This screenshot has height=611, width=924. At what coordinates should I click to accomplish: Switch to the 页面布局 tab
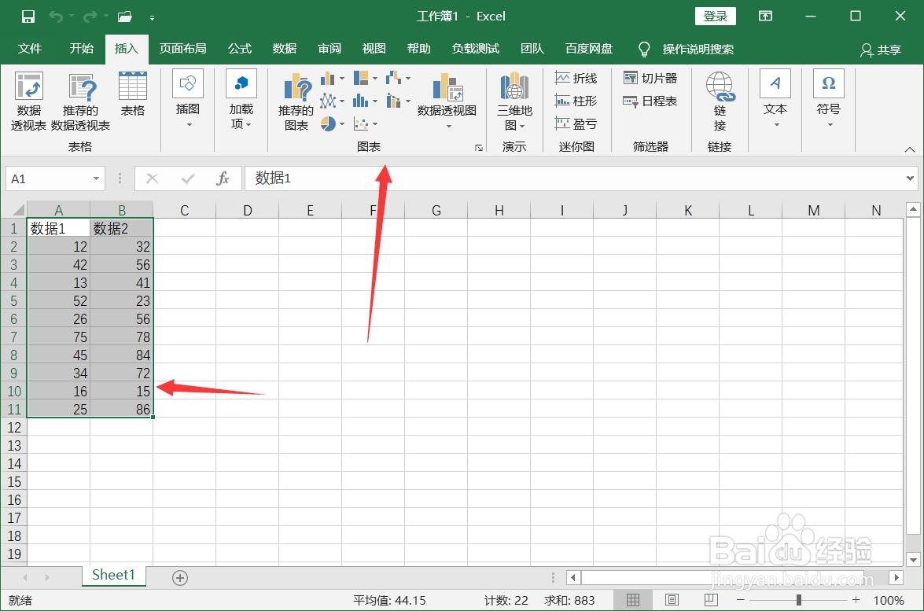[x=182, y=49]
